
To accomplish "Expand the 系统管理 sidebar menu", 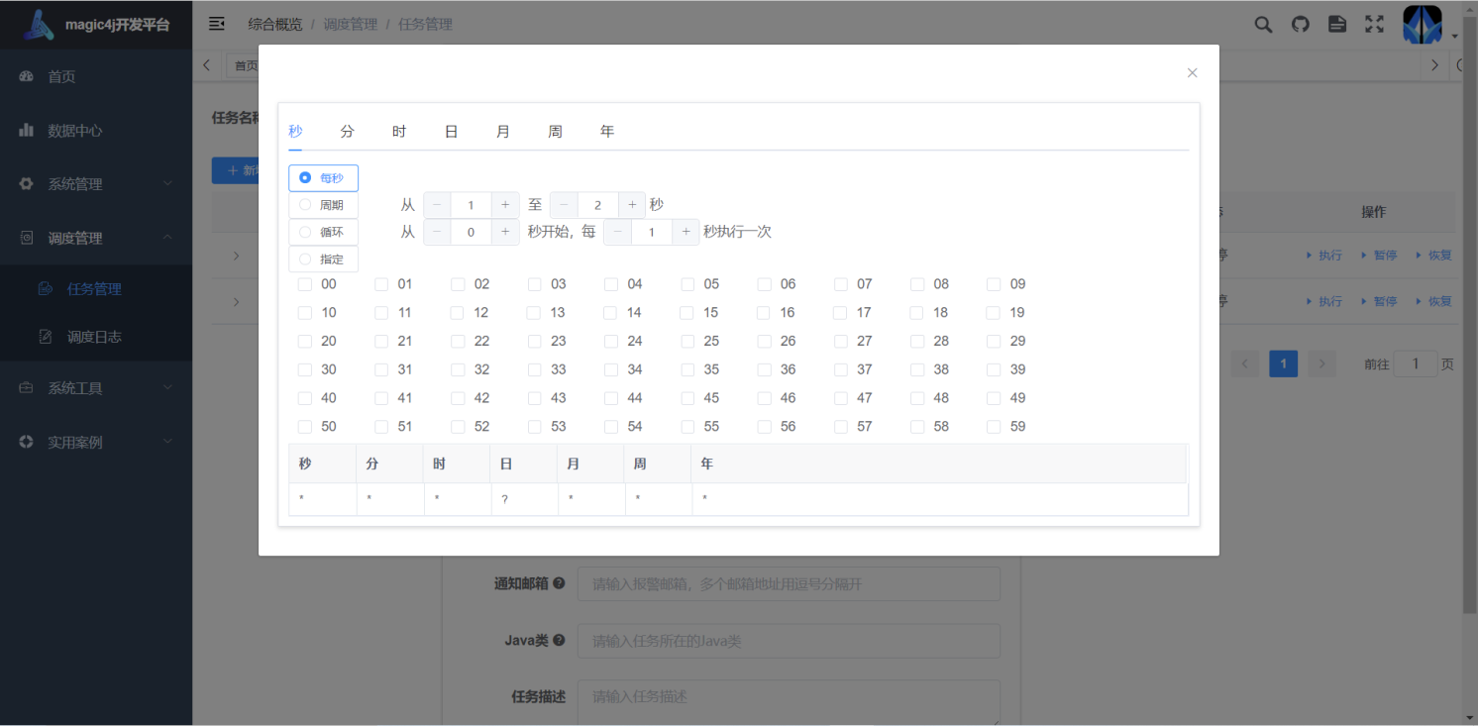I will [x=96, y=184].
